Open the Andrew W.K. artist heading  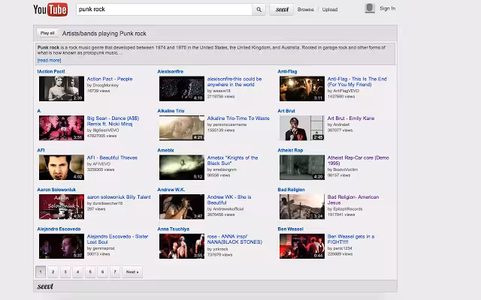pos(171,190)
